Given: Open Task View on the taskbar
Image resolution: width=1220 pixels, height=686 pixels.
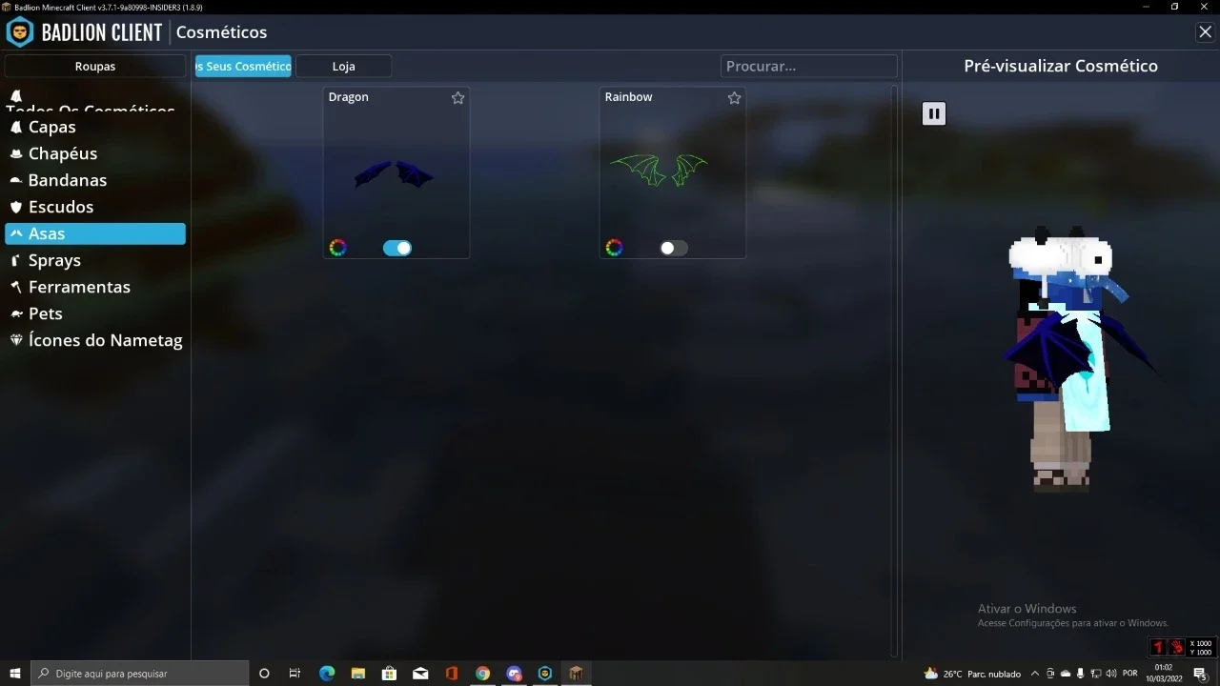Looking at the screenshot, I should pyautogui.click(x=295, y=674).
